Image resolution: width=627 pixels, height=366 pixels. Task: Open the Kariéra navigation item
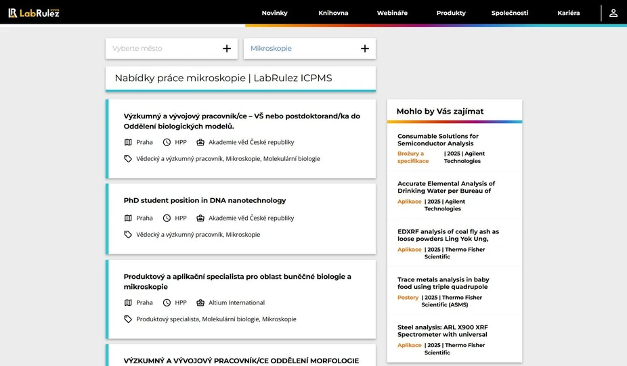coord(568,13)
